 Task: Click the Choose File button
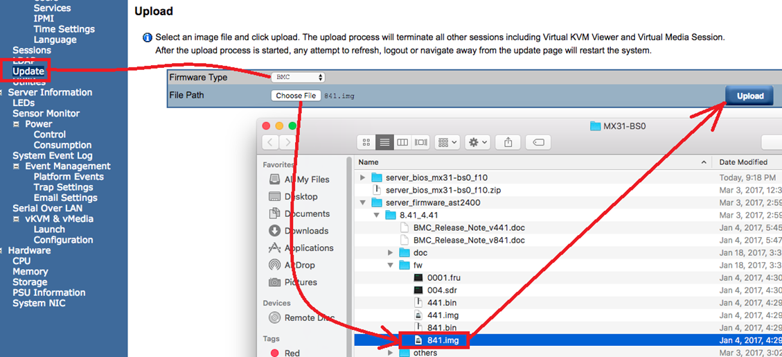tap(296, 96)
